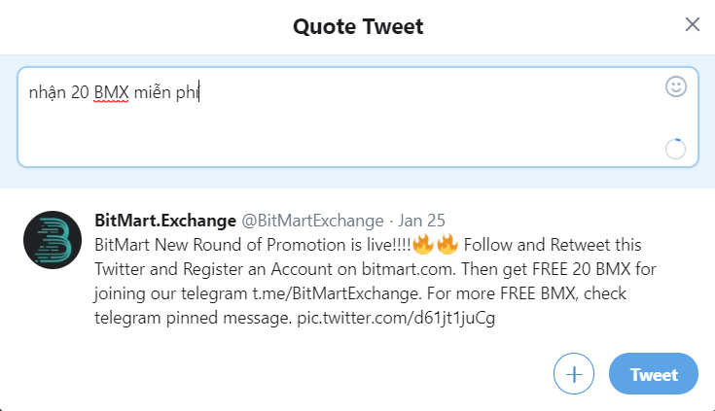This screenshot has width=715, height=411.
Task: Click the Quote Tweet dialog title
Action: pos(358,26)
